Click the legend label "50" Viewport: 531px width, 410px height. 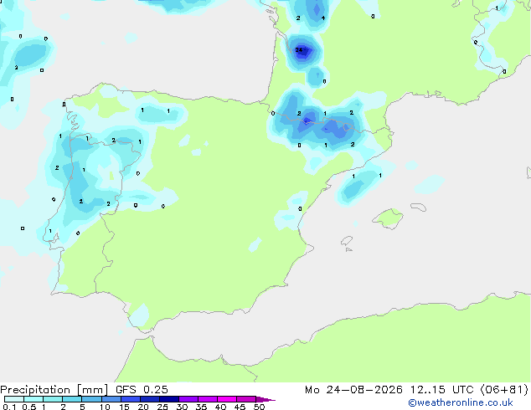coord(259,407)
